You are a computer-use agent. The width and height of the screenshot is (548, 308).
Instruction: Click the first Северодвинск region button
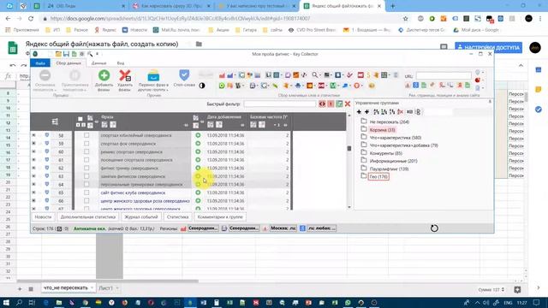203,228
